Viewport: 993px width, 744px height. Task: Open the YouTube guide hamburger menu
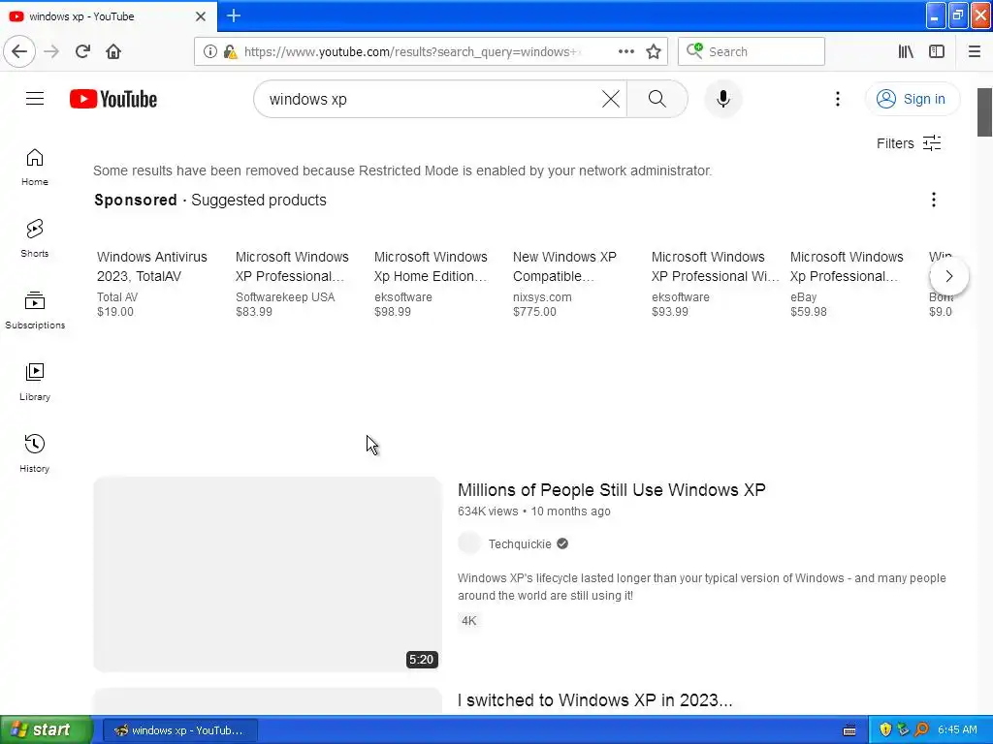tap(35, 99)
